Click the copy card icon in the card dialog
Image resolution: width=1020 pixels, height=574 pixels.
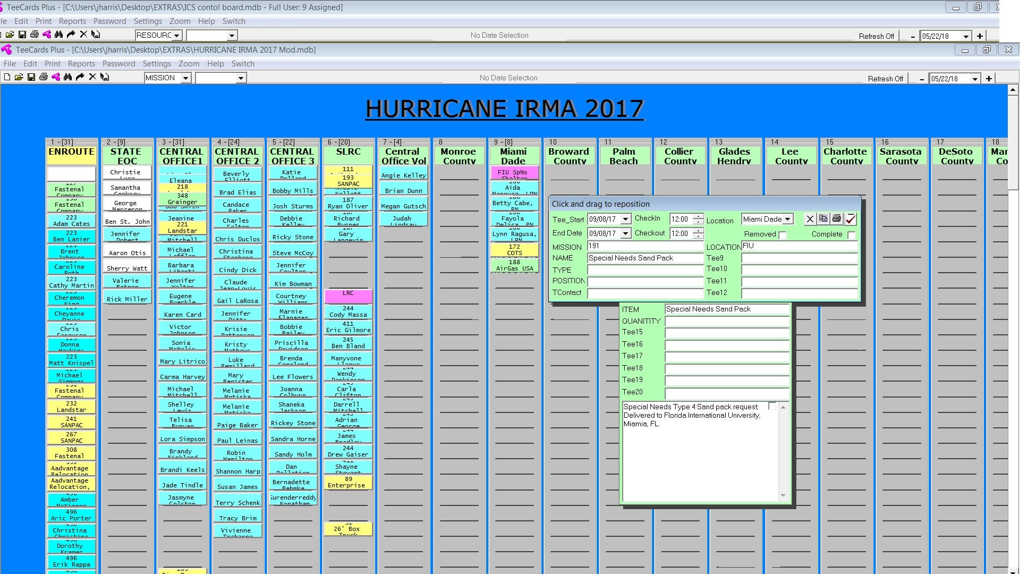tap(823, 218)
